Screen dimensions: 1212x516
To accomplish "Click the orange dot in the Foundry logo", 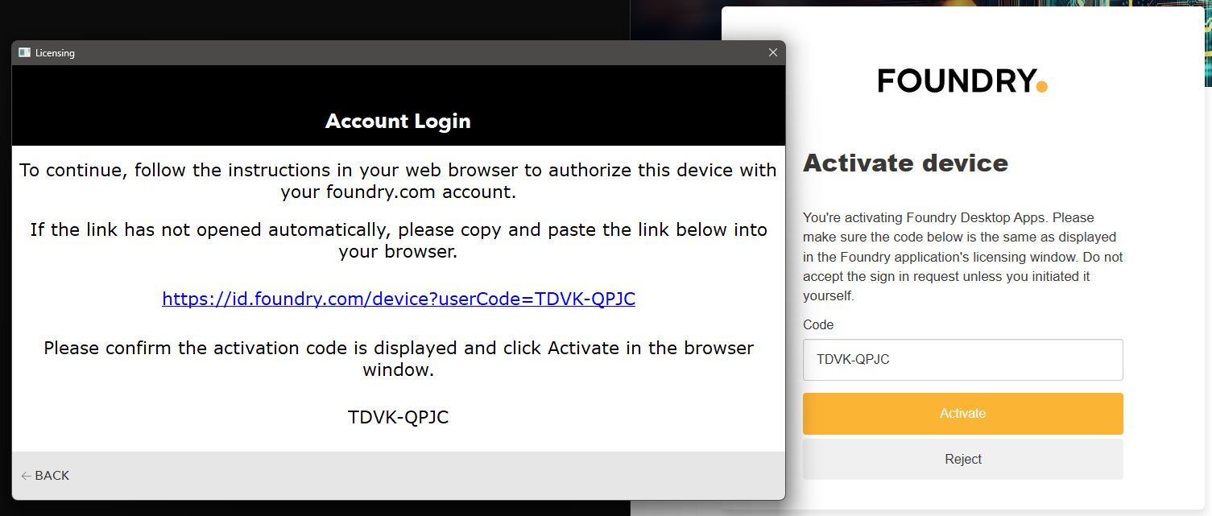I will [1041, 85].
